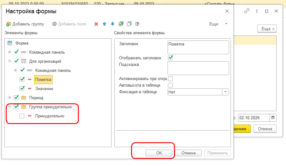Open the Еще dropdown in background window
Screen dimensions: 286x166
[x=267, y=29]
